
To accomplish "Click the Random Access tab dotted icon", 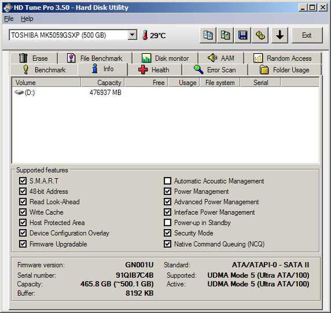I will coord(258,58).
